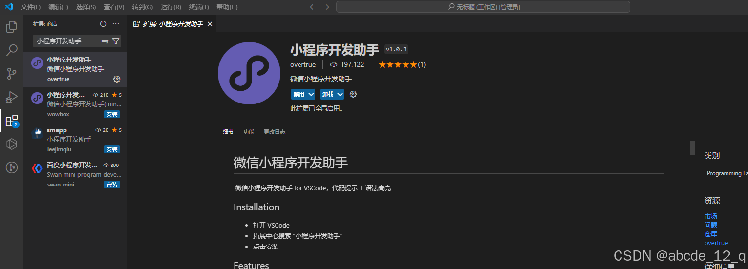This screenshot has height=269, width=748.
Task: Open the extension filter options
Action: pyautogui.click(x=116, y=41)
